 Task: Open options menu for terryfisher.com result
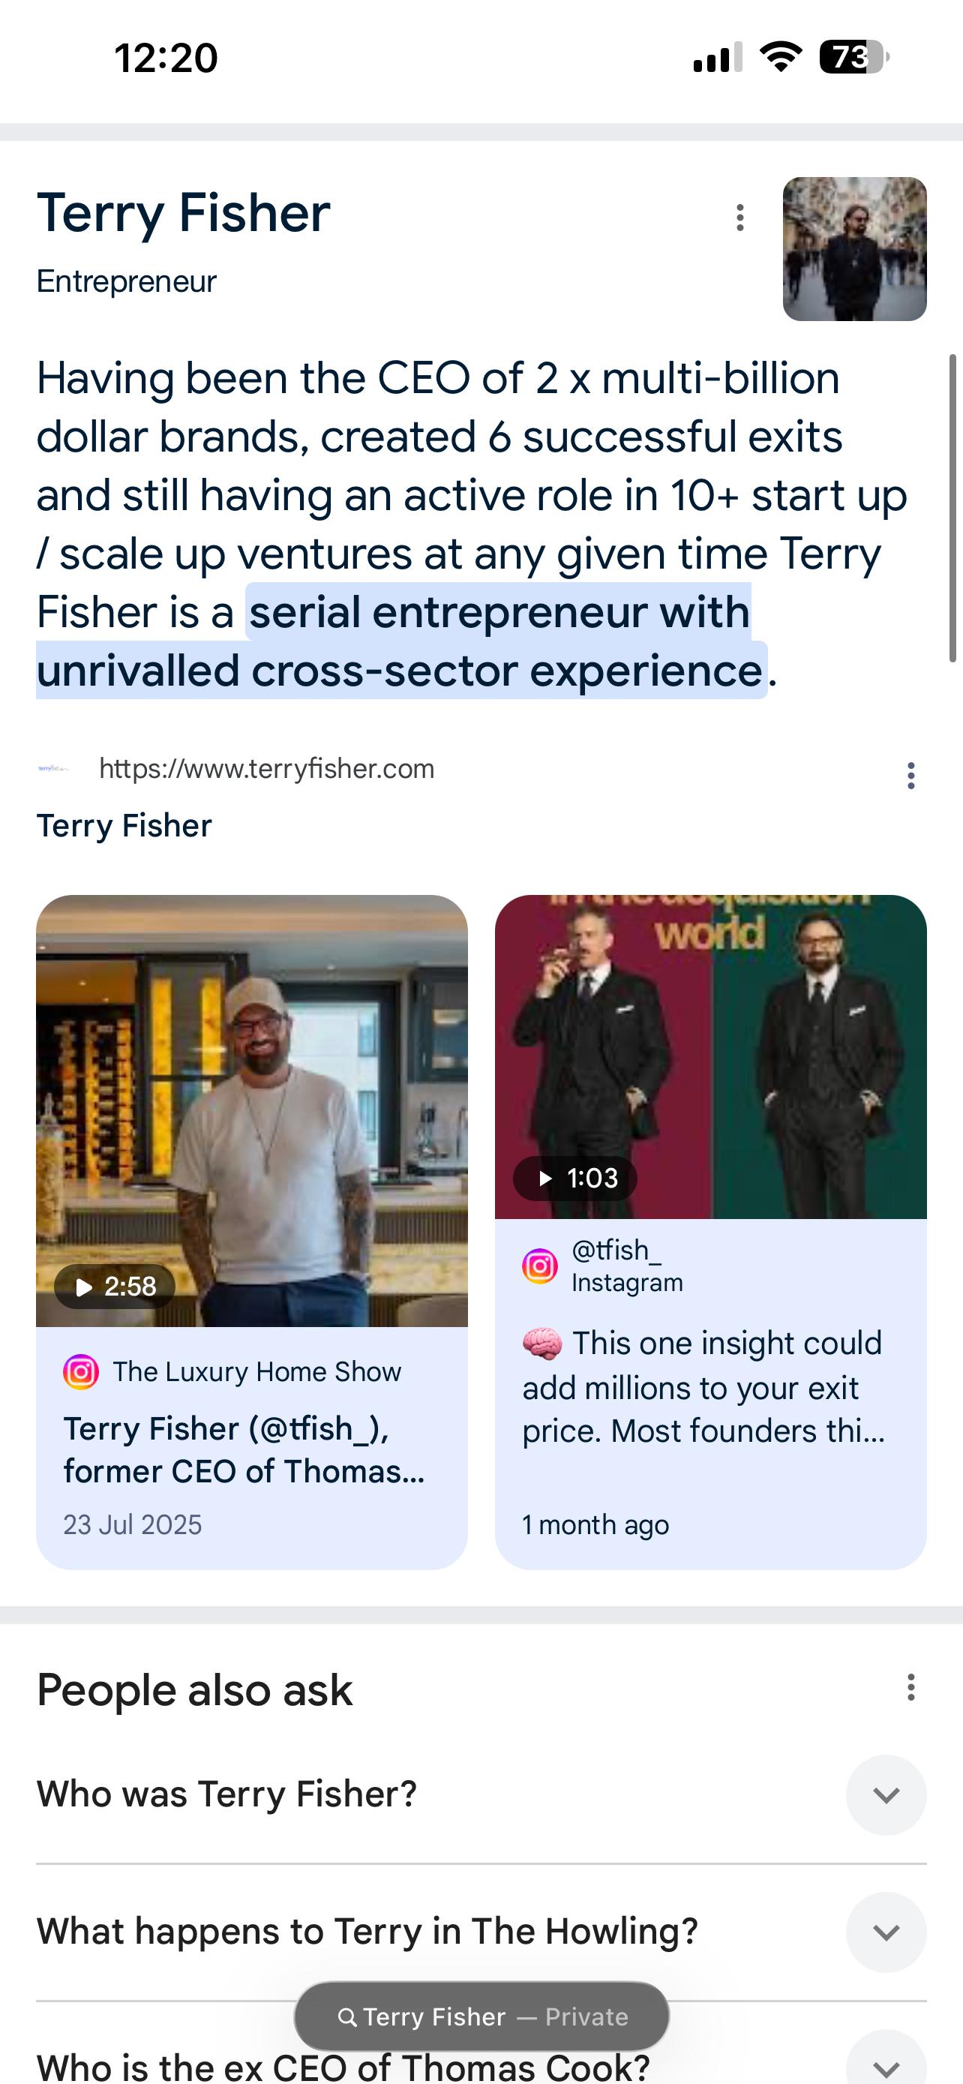[910, 775]
